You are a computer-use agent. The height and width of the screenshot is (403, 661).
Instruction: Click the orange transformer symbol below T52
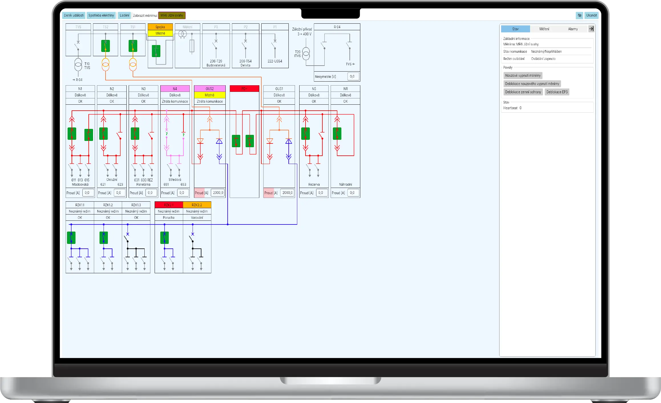106,65
